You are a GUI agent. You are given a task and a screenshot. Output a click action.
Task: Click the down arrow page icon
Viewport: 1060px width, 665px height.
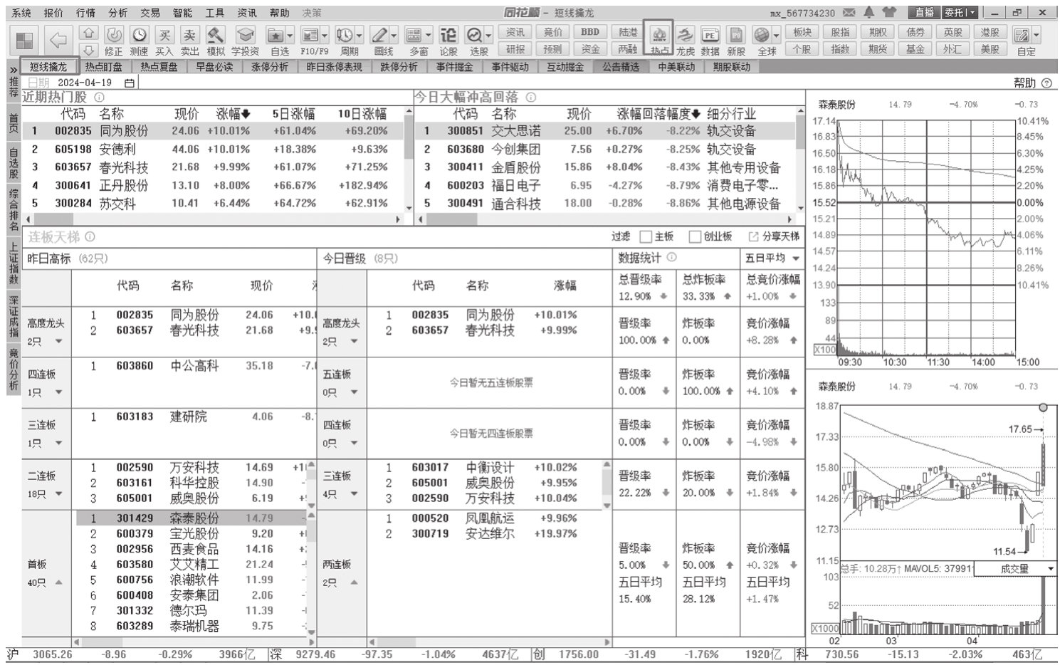click(89, 50)
